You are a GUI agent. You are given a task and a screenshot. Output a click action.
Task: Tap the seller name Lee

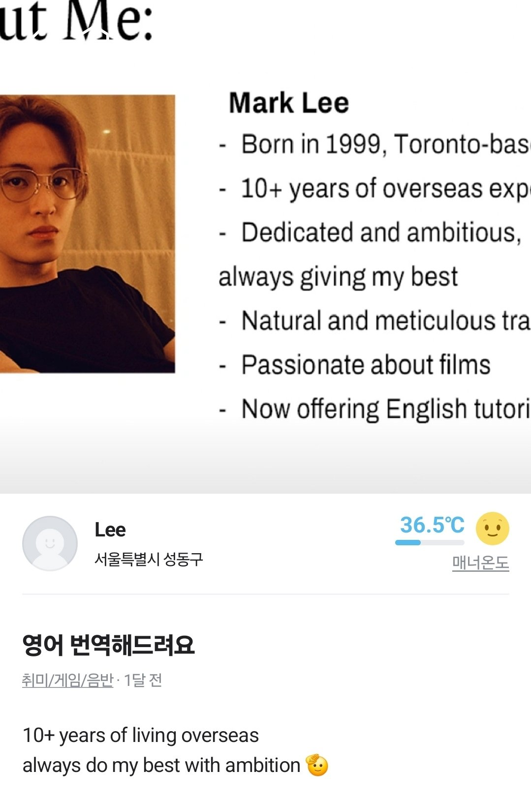pyautogui.click(x=110, y=530)
